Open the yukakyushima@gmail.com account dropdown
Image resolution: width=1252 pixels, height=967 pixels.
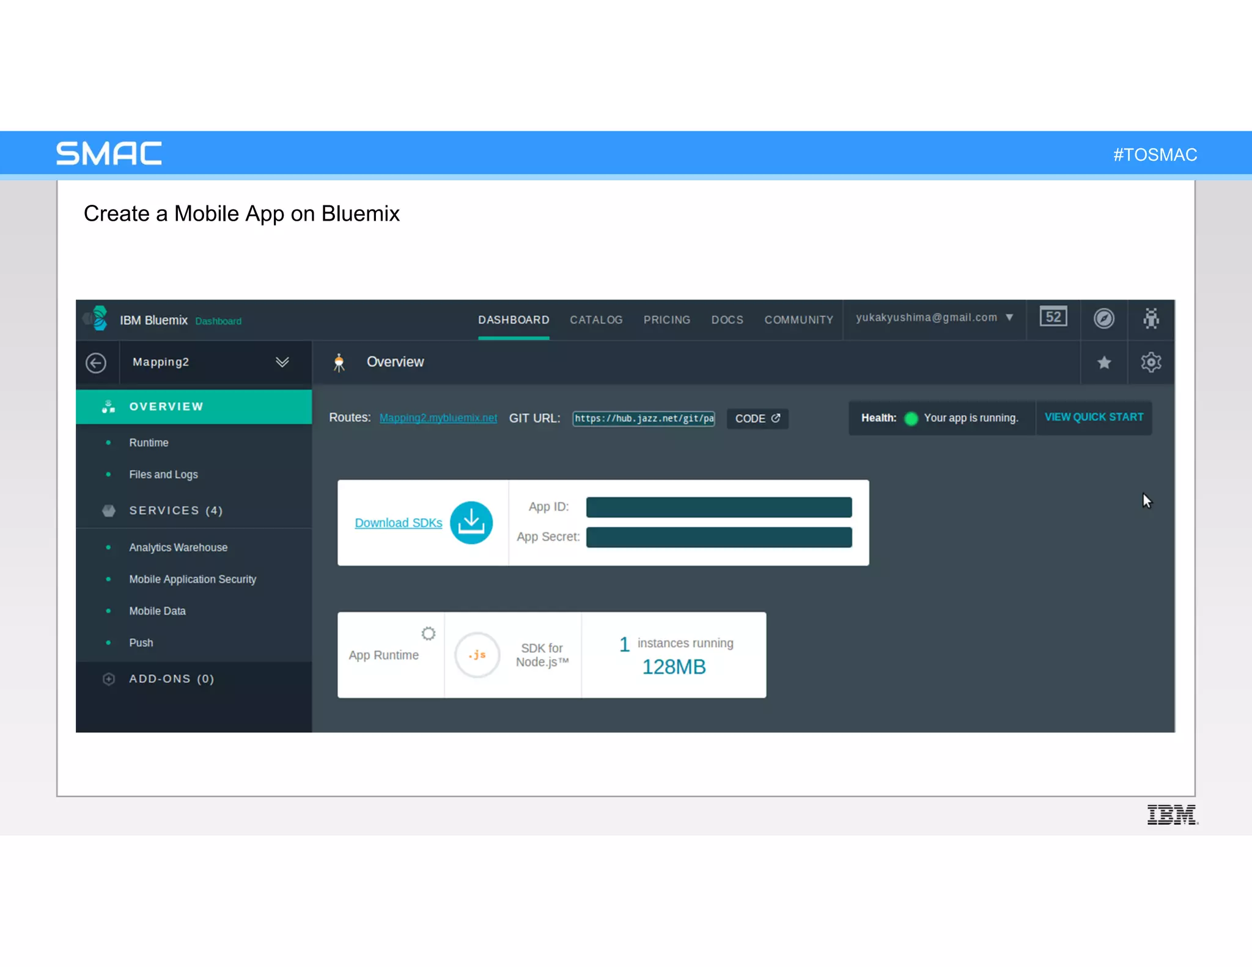click(935, 317)
